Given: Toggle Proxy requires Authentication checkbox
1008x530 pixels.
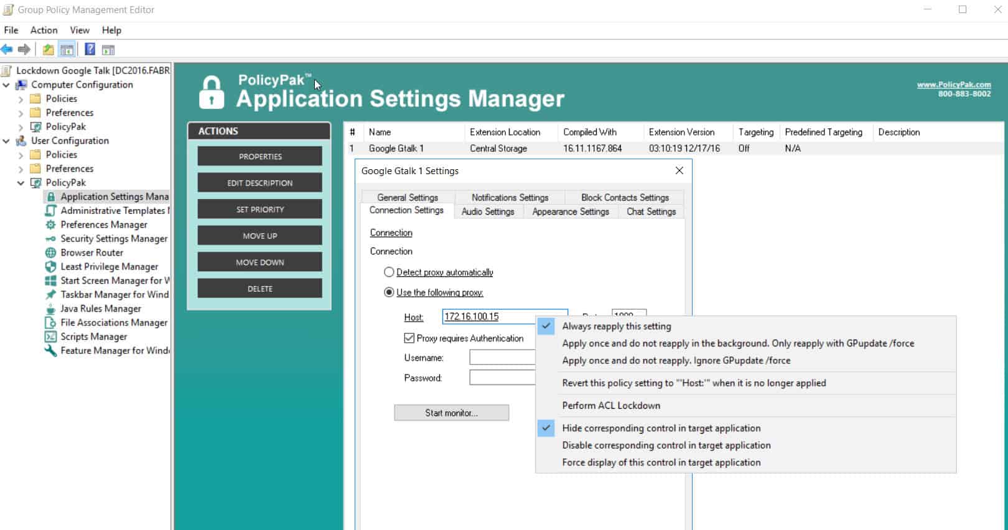Looking at the screenshot, I should pos(409,338).
